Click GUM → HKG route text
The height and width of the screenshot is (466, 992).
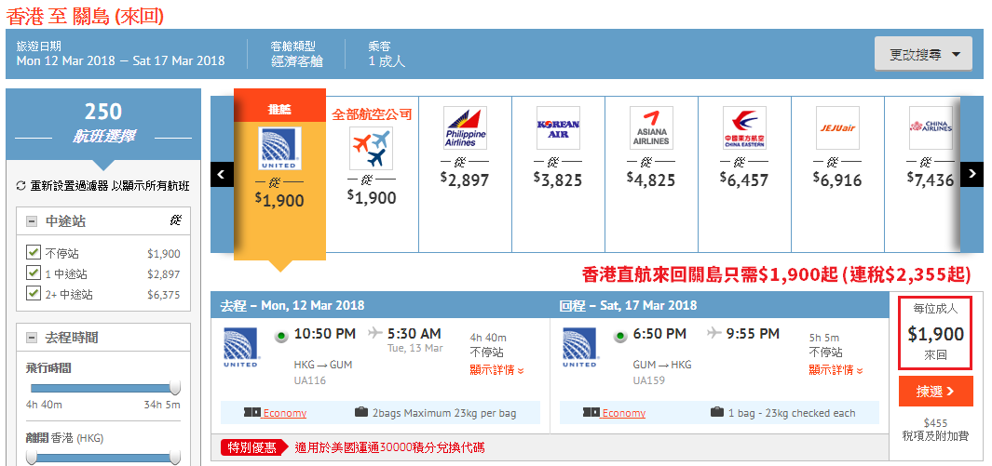(662, 365)
